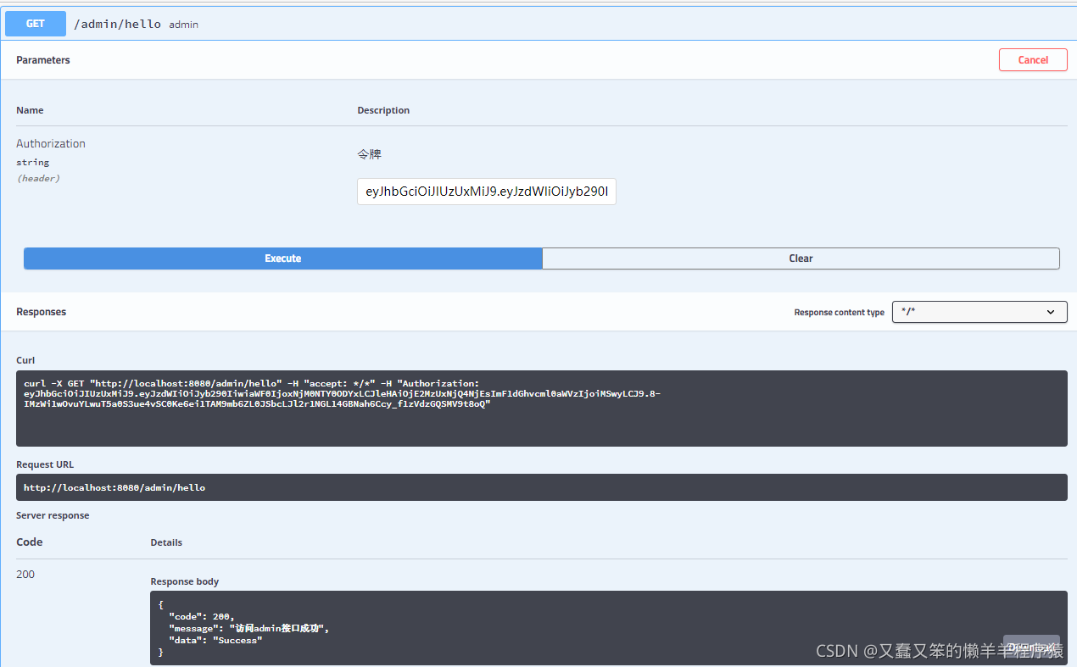
Task: Click the blue GET method badge
Action: (36, 24)
